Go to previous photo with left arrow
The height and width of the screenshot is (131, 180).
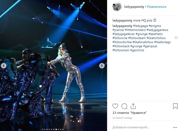pos(4,66)
